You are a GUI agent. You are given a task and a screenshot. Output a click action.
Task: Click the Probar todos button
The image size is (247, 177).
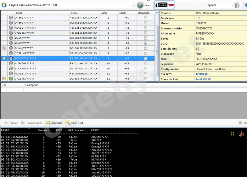tap(31, 123)
